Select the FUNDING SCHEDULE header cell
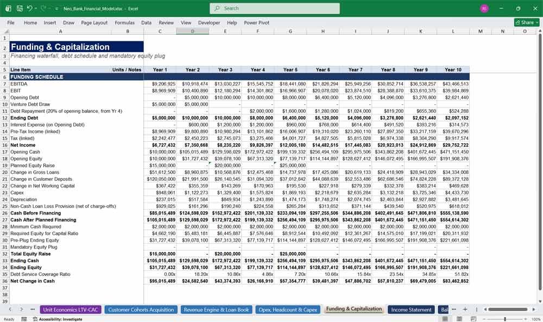Viewport: 543px width, 322px height. click(x=77, y=77)
